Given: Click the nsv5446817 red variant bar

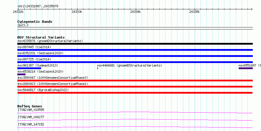Looking at the screenshot, I should 135,93.
